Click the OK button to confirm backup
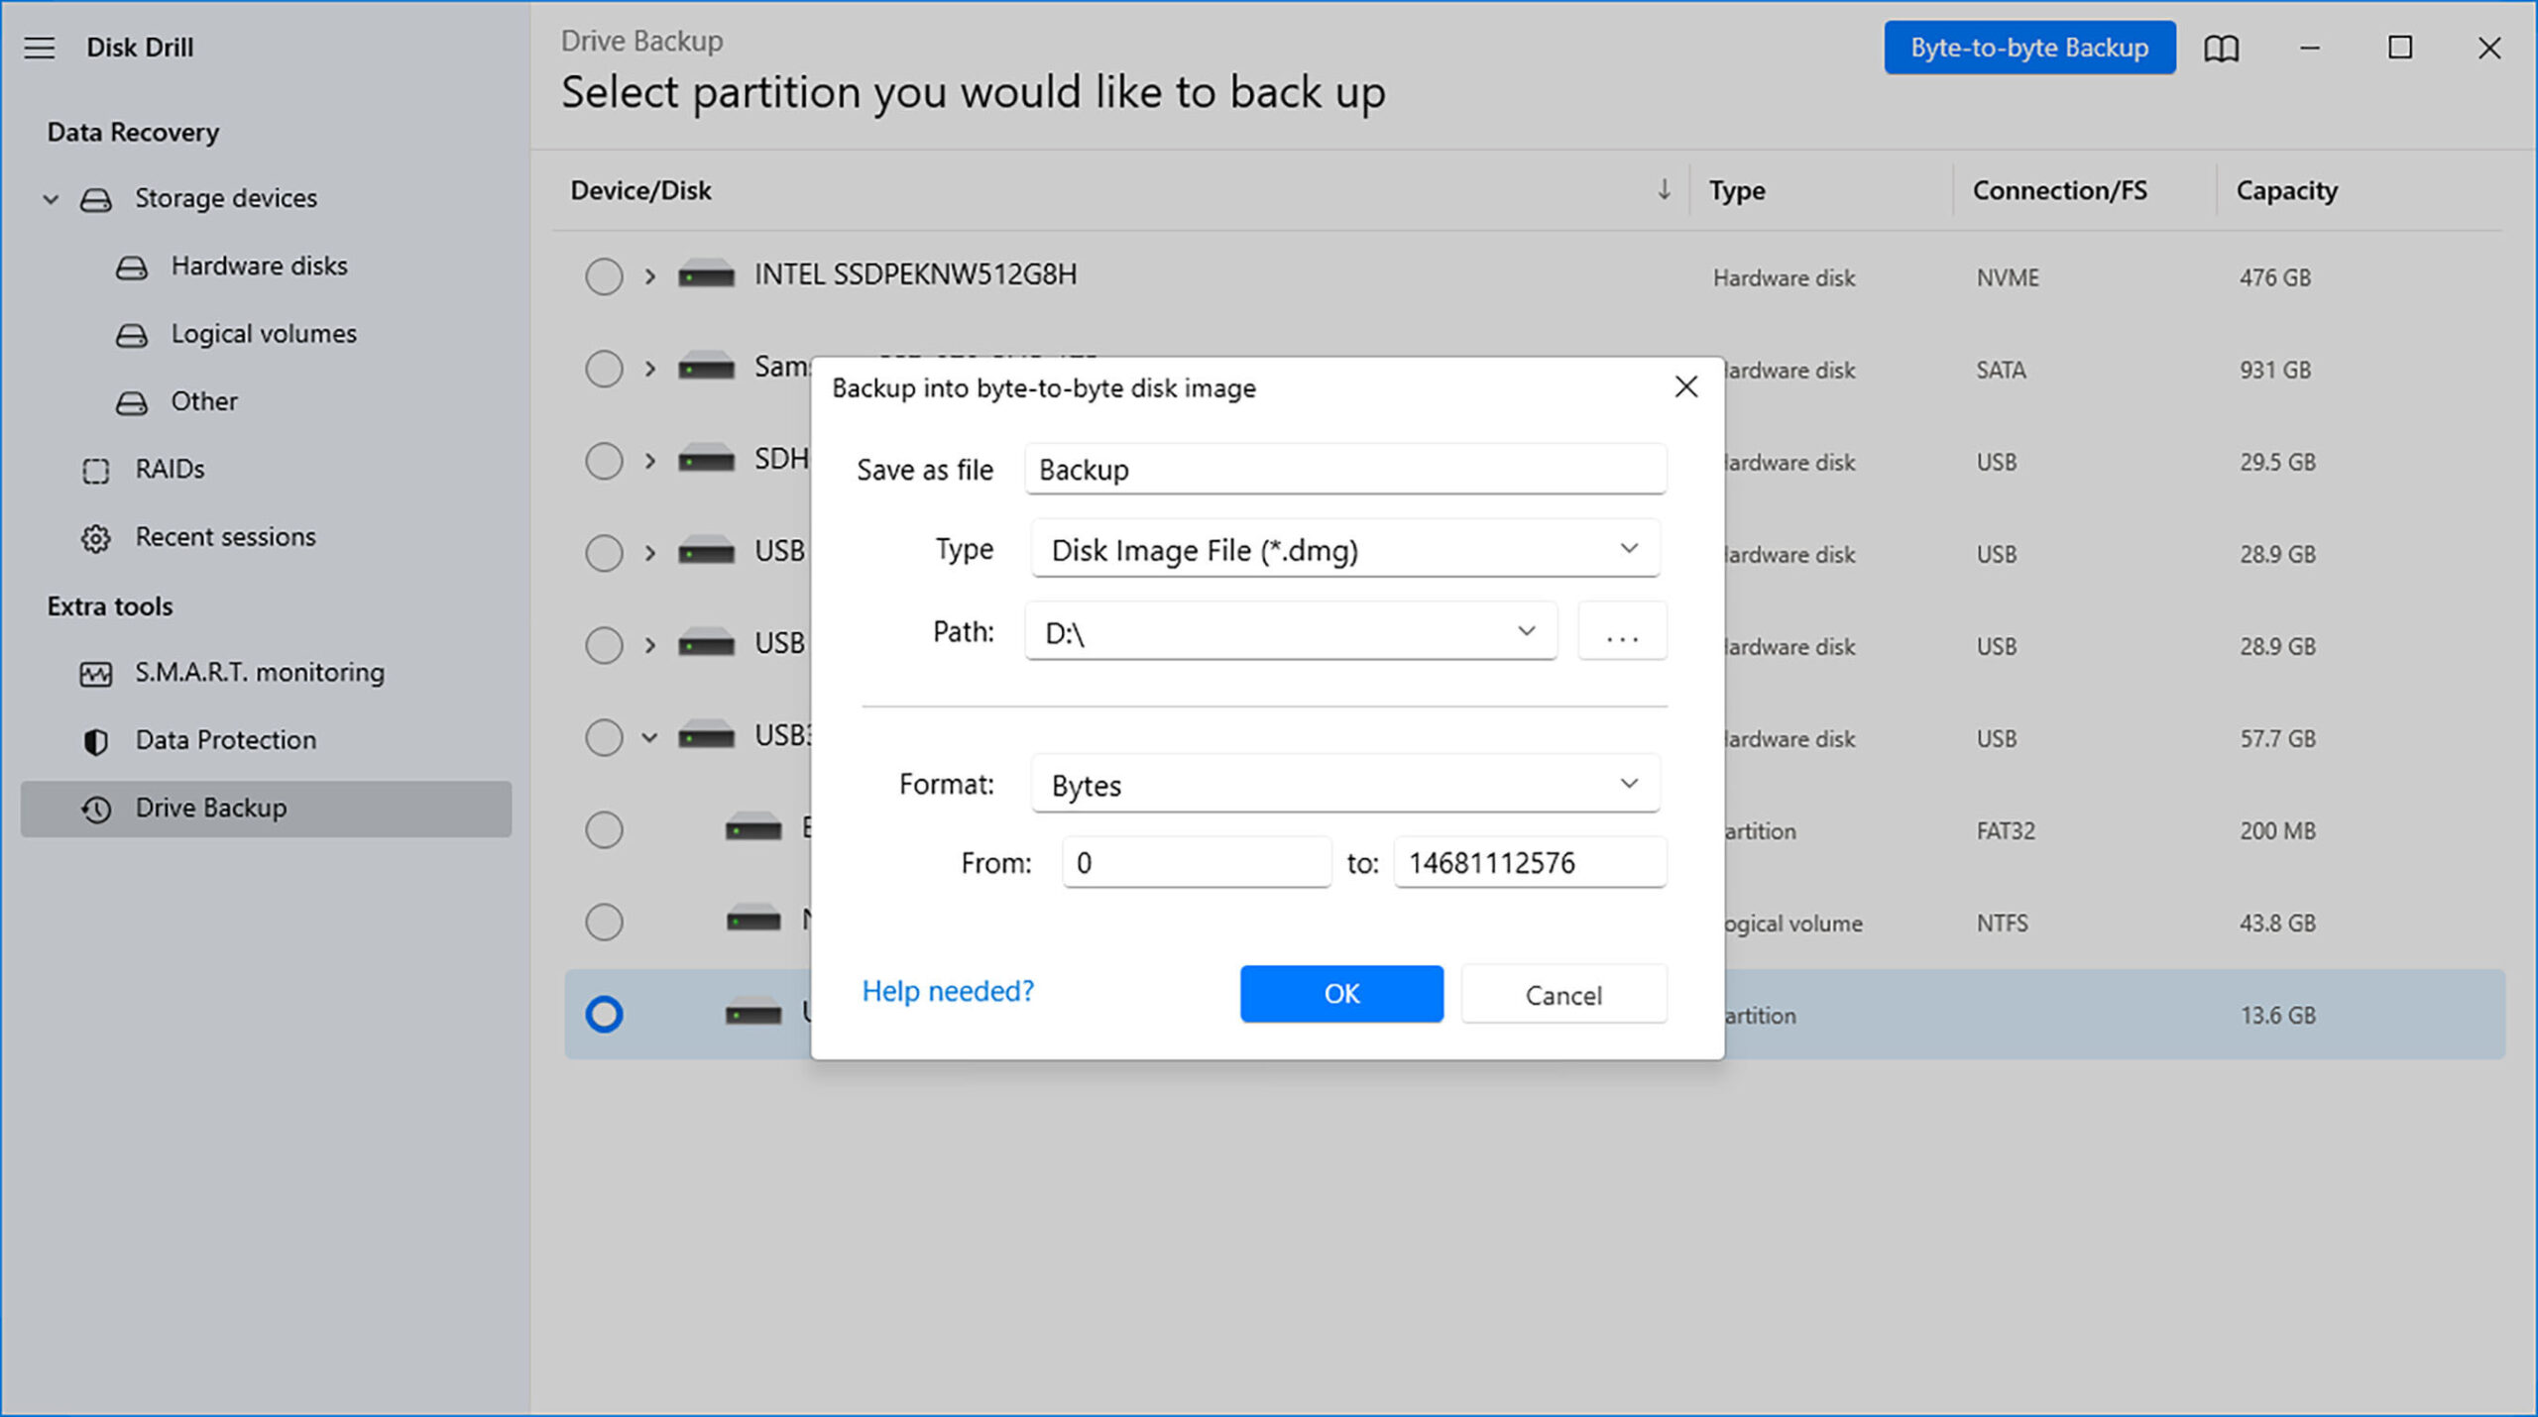The image size is (2538, 1417). click(1342, 994)
